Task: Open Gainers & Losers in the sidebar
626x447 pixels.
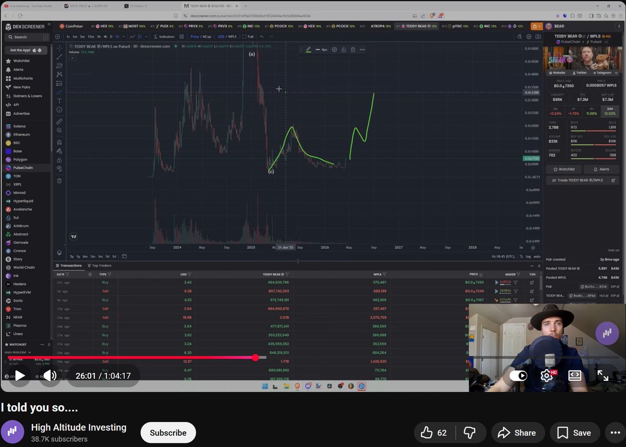Action: tap(27, 96)
